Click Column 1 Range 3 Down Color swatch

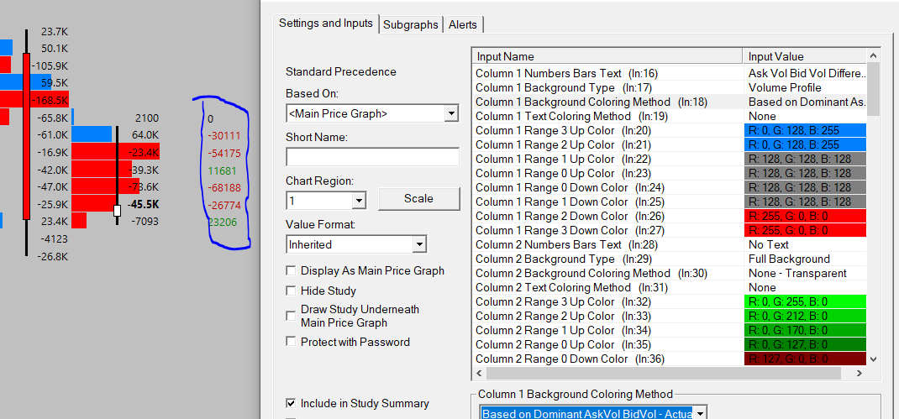804,230
